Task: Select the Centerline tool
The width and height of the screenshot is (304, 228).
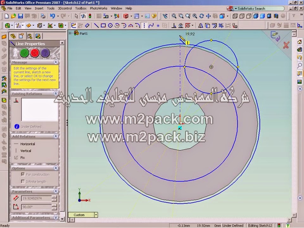Action: (144, 25)
